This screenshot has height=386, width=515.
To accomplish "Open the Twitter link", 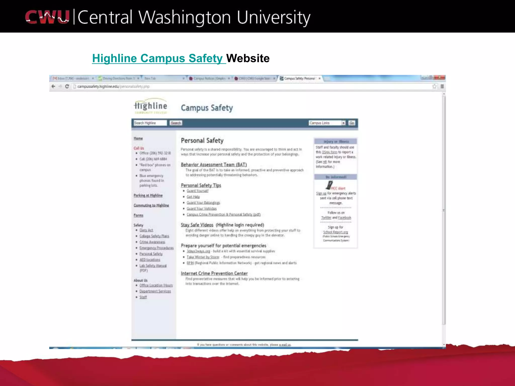I will tap(326, 218).
